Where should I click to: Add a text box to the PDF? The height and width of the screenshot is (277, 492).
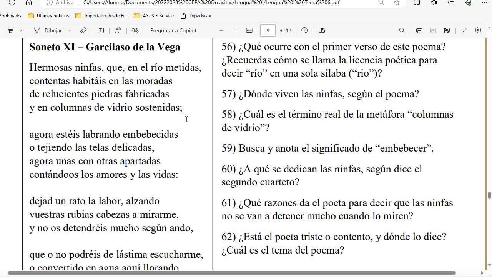click(x=101, y=30)
